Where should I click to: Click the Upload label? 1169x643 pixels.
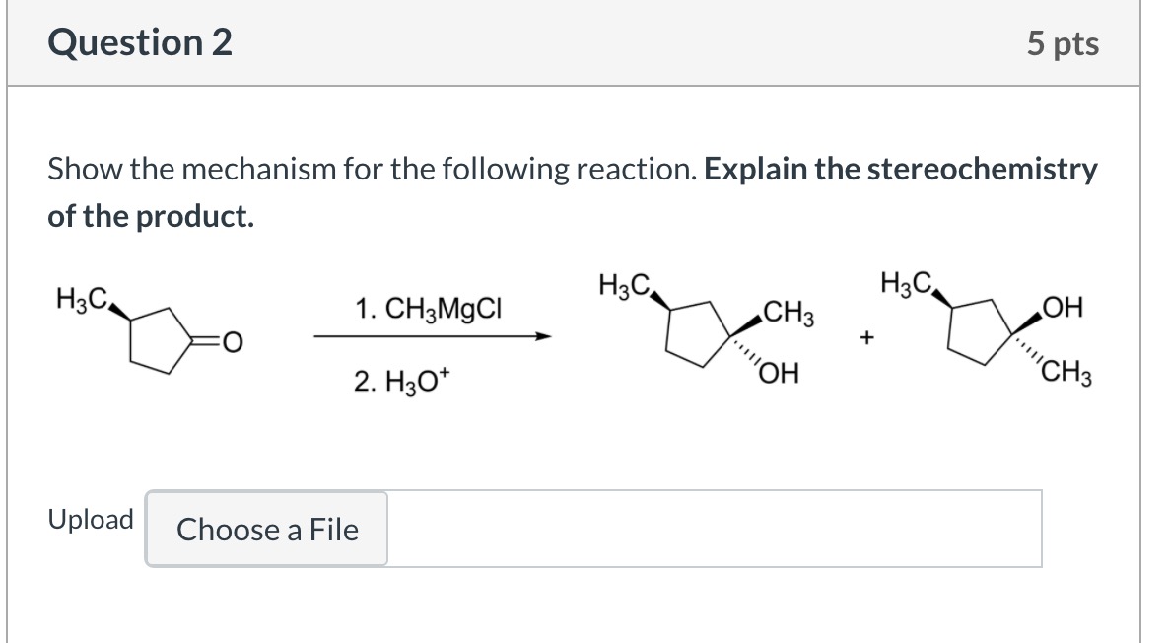pyautogui.click(x=91, y=520)
